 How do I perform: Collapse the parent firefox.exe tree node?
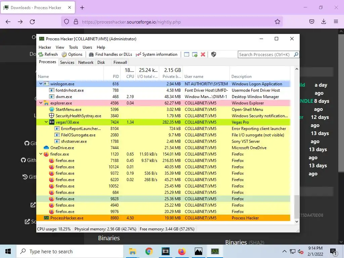coord(41,154)
